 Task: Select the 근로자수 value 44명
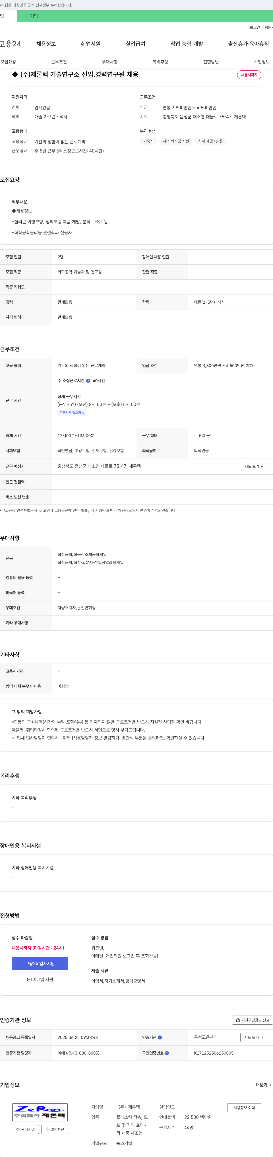pyautogui.click(x=189, y=1127)
